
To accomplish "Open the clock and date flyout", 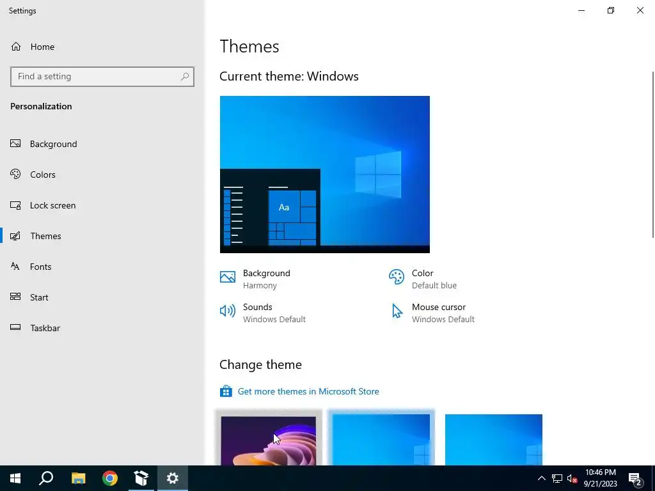I will [600, 478].
